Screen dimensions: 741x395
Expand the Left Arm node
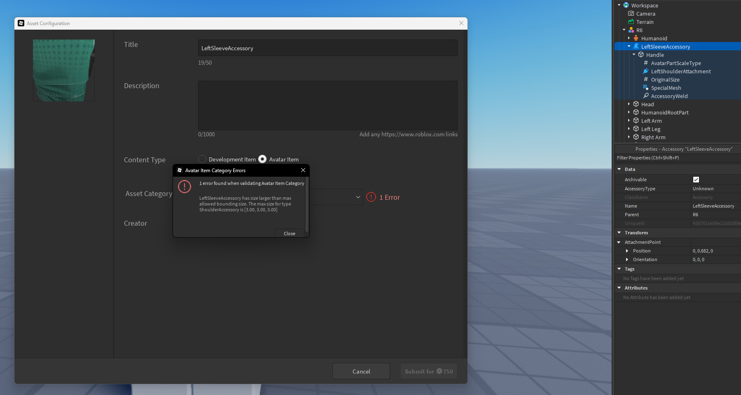[629, 121]
